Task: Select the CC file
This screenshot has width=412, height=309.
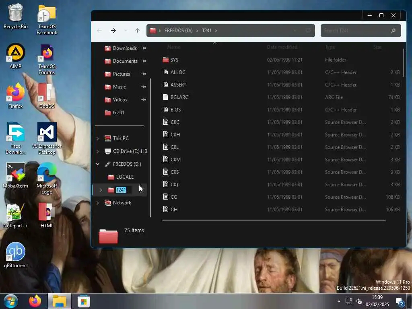Action: (x=281, y=197)
